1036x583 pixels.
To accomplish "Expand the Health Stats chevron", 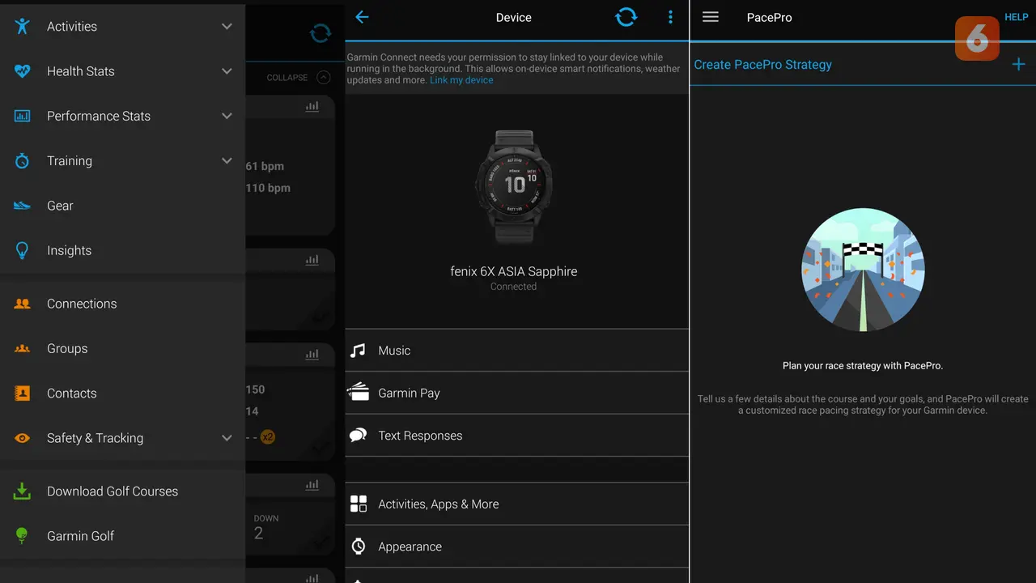I will point(227,71).
